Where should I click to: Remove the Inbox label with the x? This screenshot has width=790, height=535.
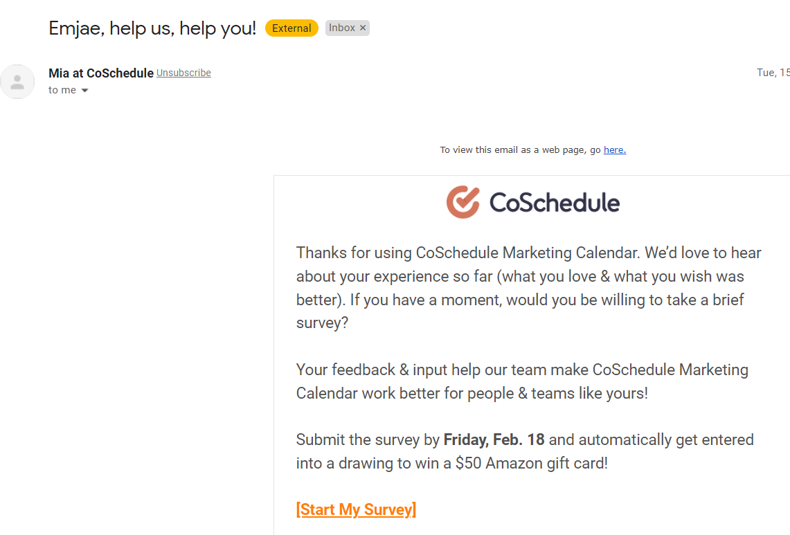point(363,28)
